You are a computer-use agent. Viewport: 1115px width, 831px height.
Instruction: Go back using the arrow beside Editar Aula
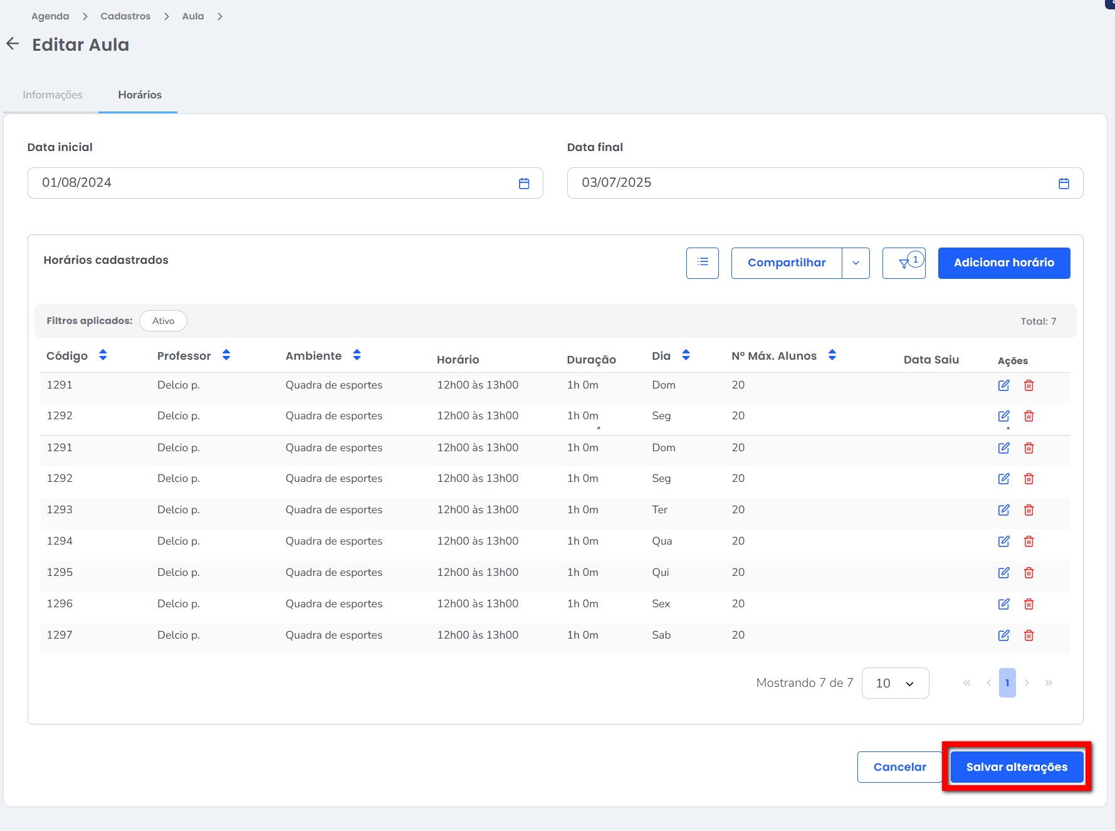tap(13, 44)
